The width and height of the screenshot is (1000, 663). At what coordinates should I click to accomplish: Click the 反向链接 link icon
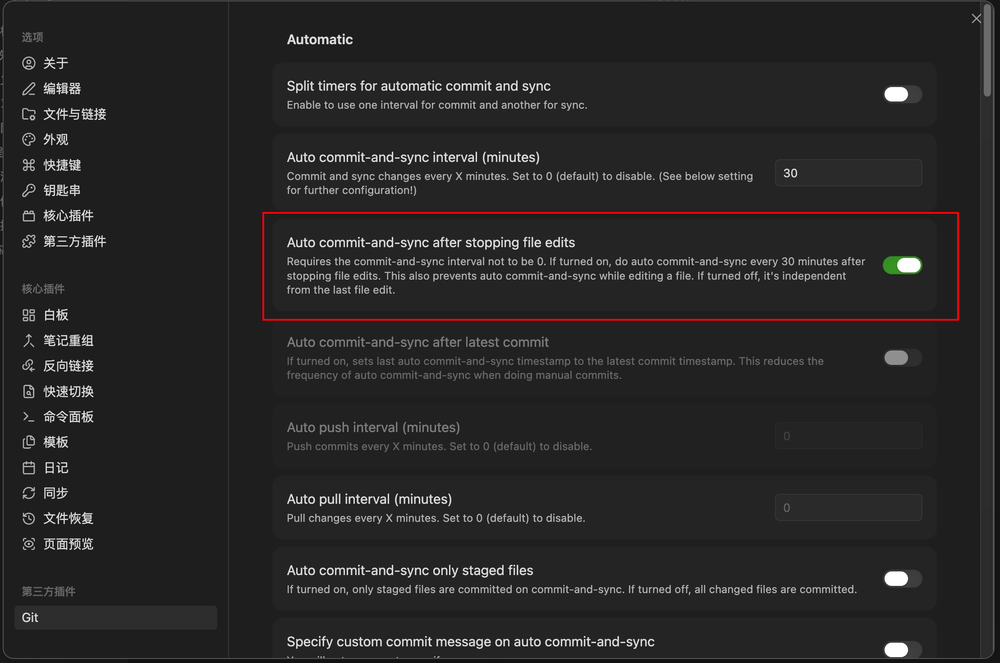pyautogui.click(x=29, y=366)
